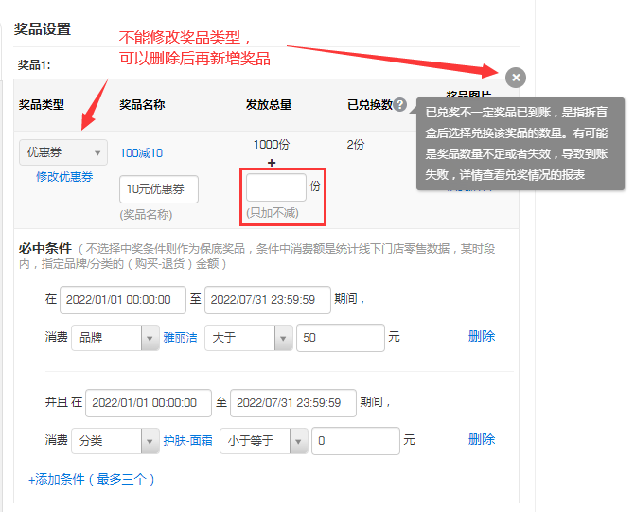This screenshot has width=635, height=512.
Task: Delete the second 分类 condition
Action: pyautogui.click(x=481, y=439)
